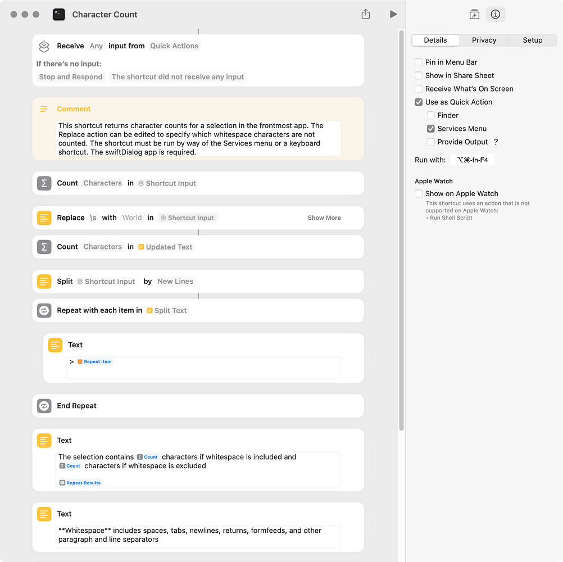Open the share sheet icon
The width and height of the screenshot is (563, 562).
pyautogui.click(x=366, y=14)
